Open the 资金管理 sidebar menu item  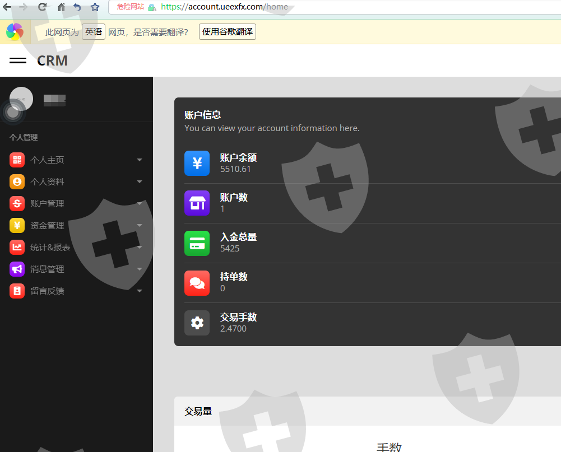(x=47, y=226)
